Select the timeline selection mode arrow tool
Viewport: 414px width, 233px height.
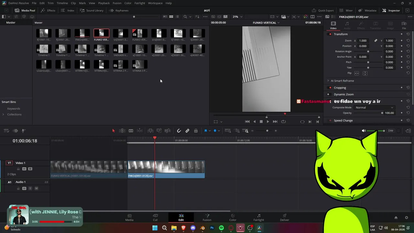pyautogui.click(x=113, y=131)
